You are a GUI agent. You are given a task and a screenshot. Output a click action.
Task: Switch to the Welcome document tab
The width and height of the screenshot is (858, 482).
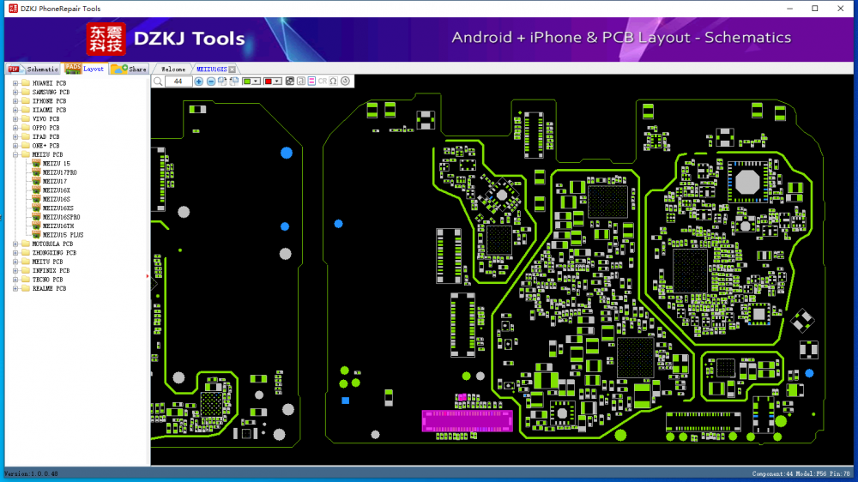[x=172, y=69]
